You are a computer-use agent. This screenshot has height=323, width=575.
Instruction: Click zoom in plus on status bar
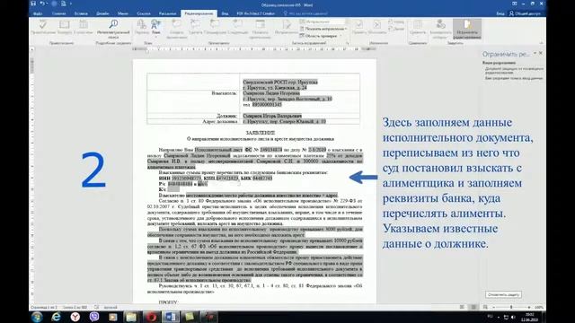pyautogui.click(x=529, y=307)
